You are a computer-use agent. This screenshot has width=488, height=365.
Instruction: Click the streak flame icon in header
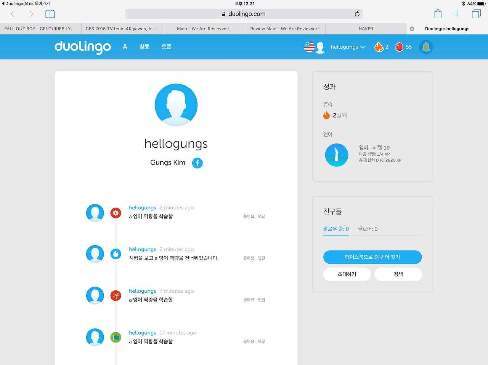[379, 47]
